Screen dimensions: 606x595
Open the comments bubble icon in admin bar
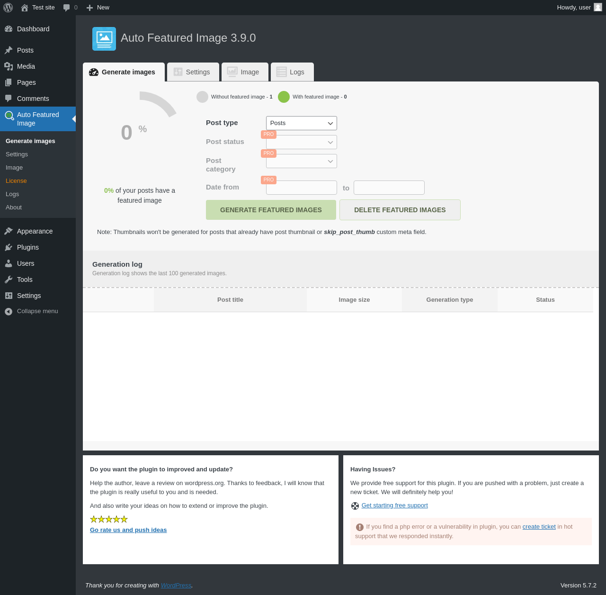pos(67,8)
